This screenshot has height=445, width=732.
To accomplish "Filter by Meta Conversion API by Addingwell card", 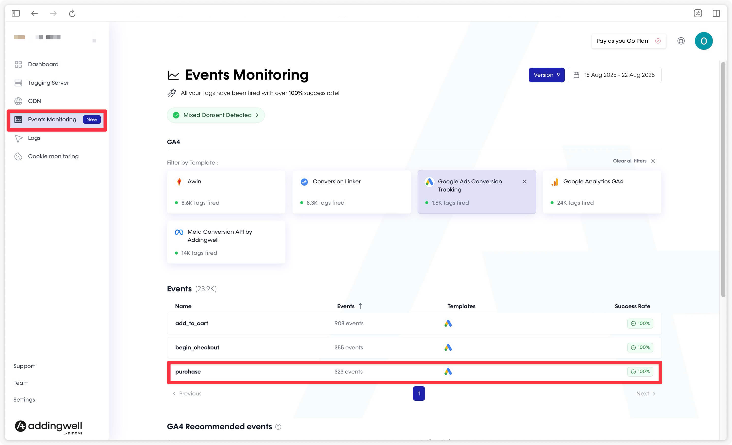I will [226, 242].
